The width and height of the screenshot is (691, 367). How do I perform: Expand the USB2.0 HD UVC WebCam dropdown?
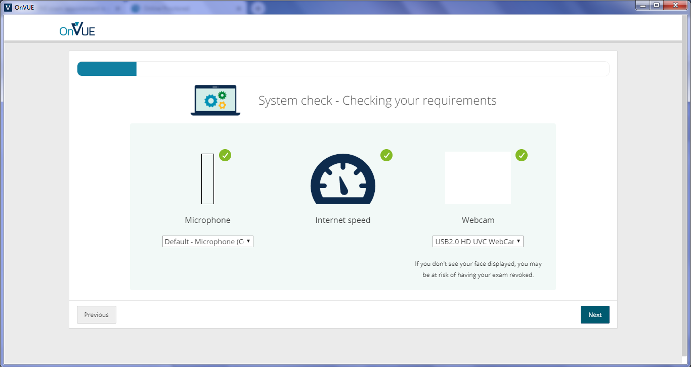coord(478,242)
